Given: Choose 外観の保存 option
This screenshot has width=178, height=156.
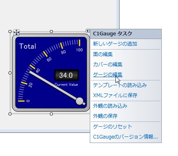Looking at the screenshot, I should pyautogui.click(x=105, y=116).
